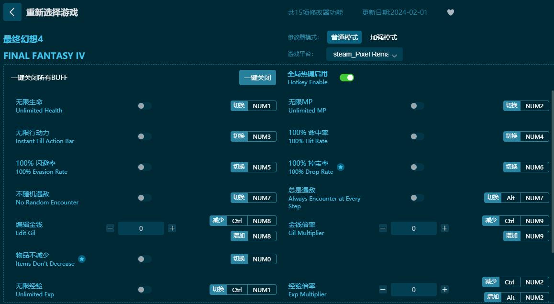Click 重新选择游戏 to reselect game
The width and height of the screenshot is (554, 304).
click(52, 12)
